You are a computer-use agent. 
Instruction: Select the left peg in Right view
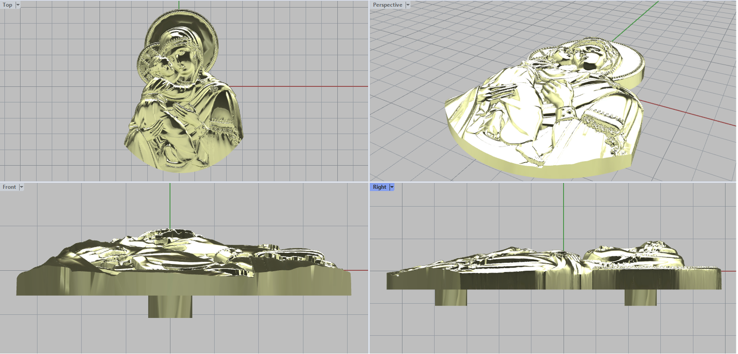coord(451,297)
